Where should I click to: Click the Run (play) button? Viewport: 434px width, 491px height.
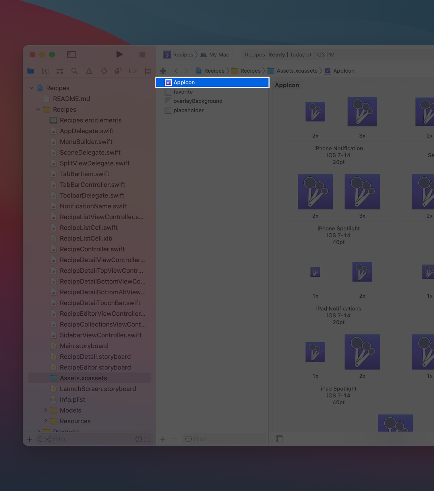click(x=119, y=55)
